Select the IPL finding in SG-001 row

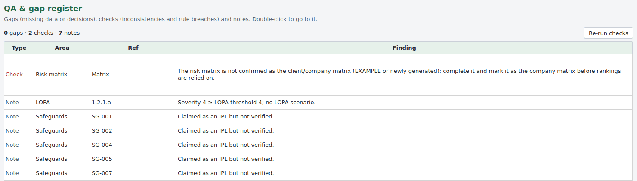click(404, 117)
